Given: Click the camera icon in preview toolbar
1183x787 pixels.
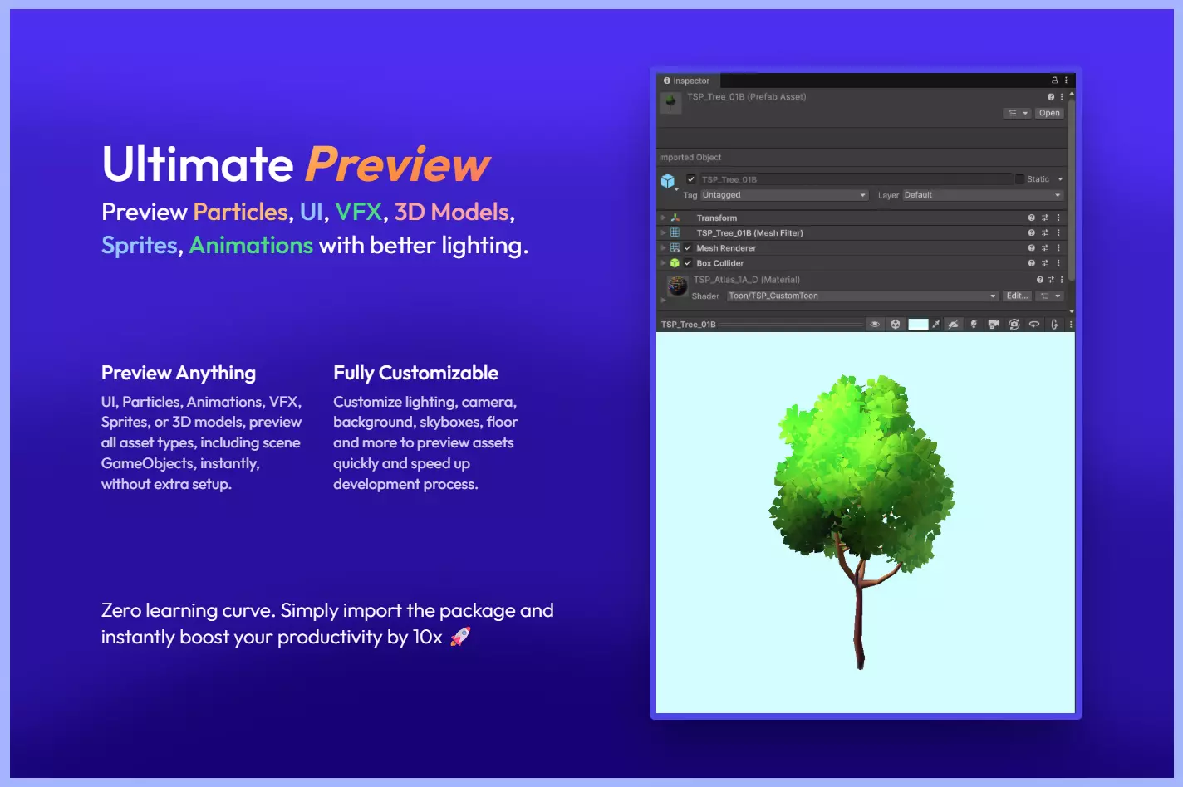Looking at the screenshot, I should (x=994, y=325).
